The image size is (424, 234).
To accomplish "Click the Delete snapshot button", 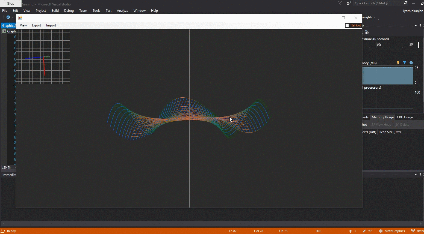I will [x=402, y=125].
